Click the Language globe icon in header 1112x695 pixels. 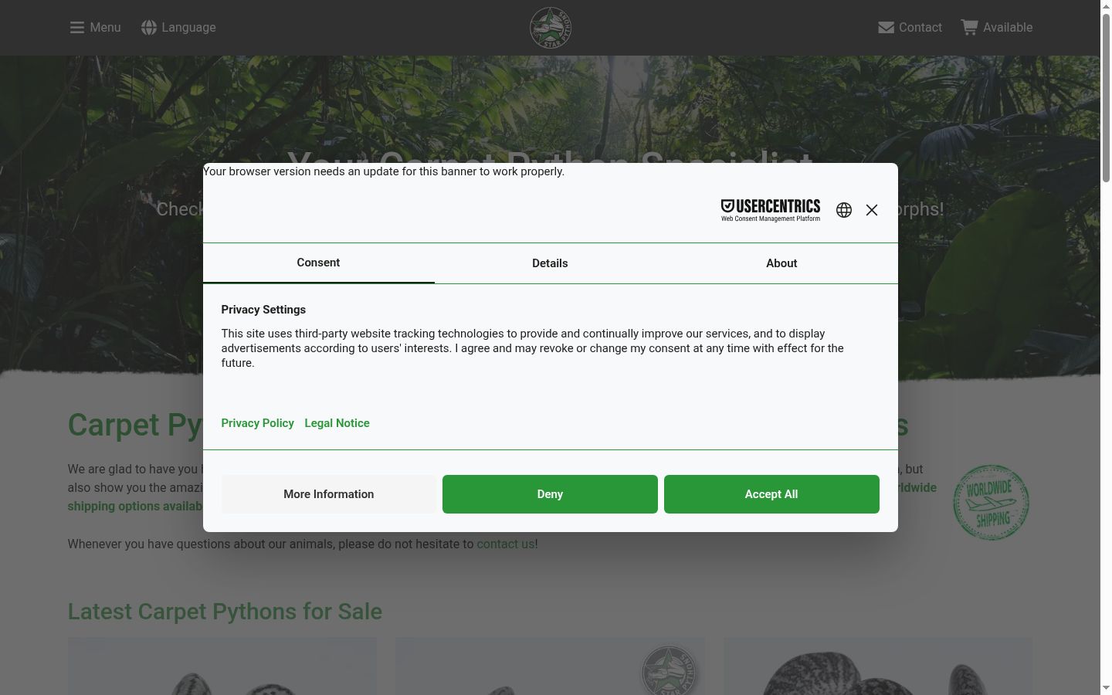[x=149, y=28]
